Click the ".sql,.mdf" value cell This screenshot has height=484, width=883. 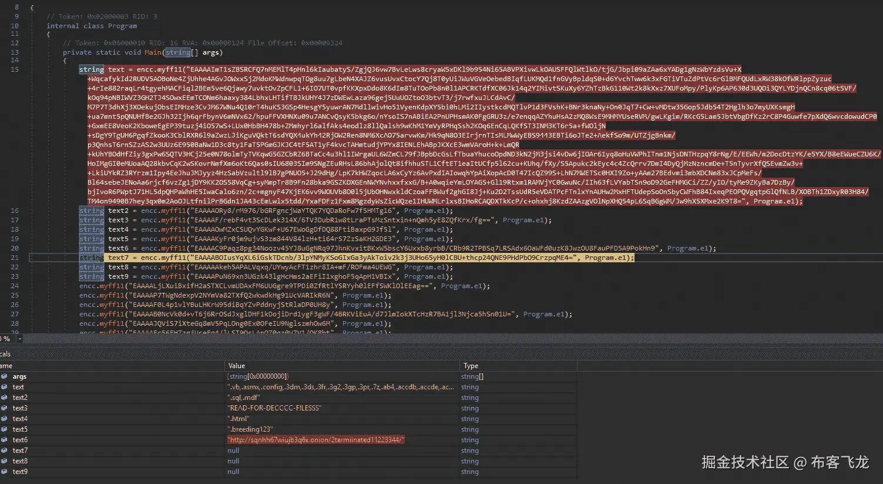[x=245, y=398]
